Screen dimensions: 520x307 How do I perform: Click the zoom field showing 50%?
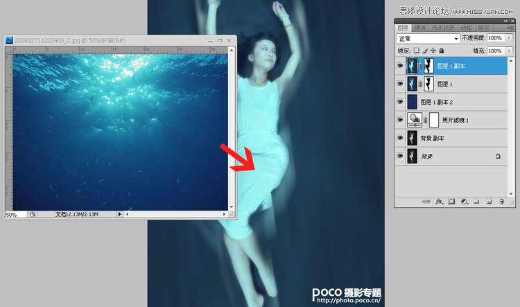click(x=15, y=215)
